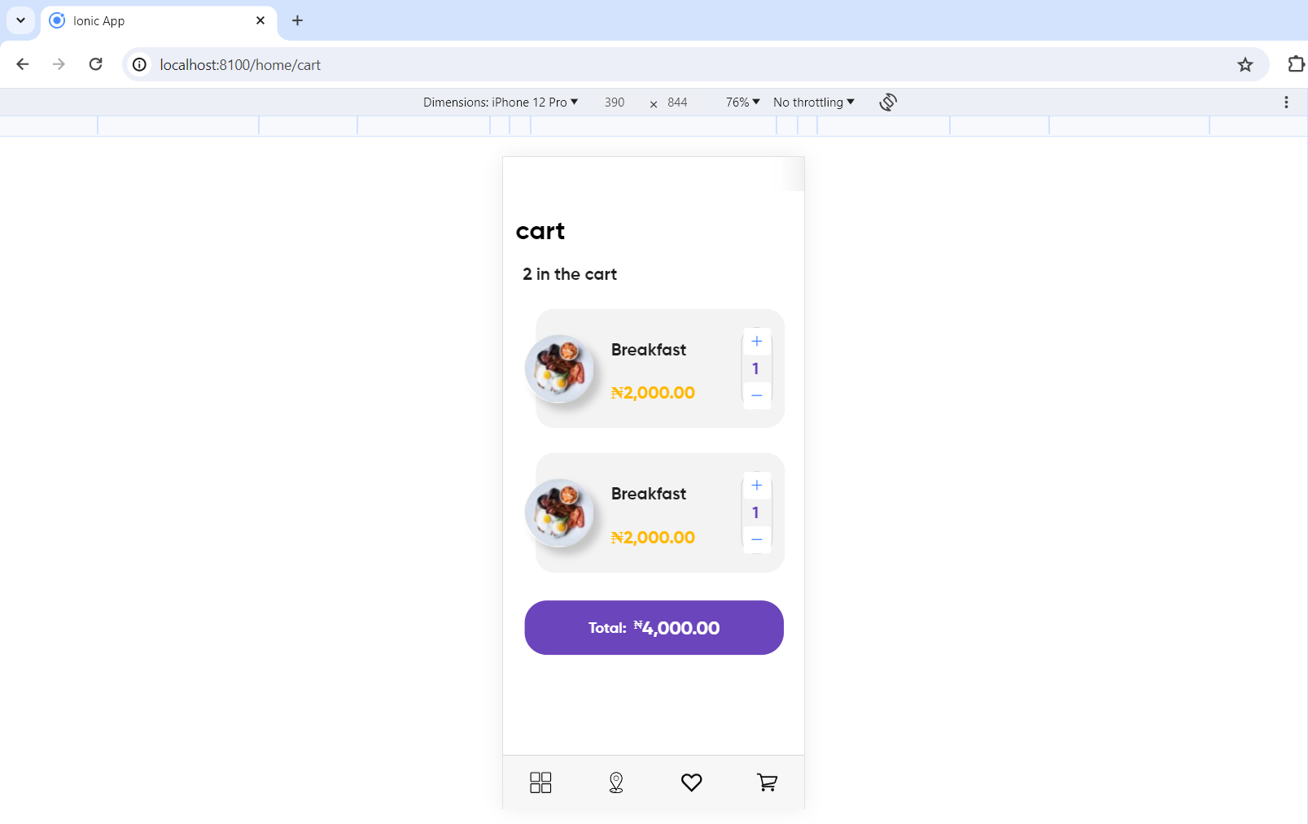The height and width of the screenshot is (824, 1308).
Task: Decrease quantity of first Breakfast item
Action: pyautogui.click(x=756, y=395)
